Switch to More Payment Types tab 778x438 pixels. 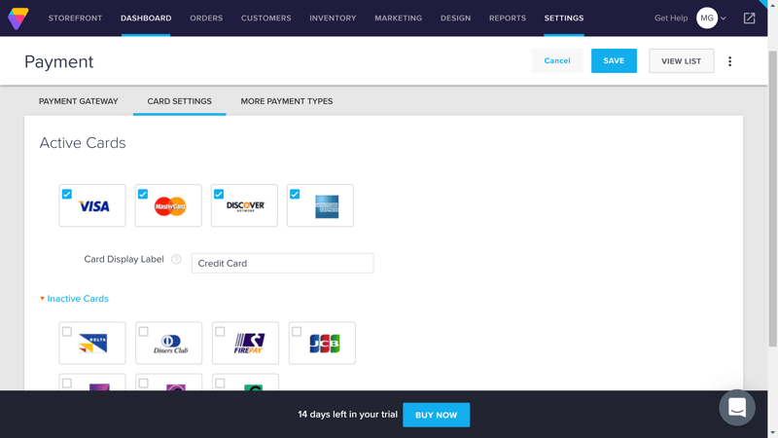[287, 101]
